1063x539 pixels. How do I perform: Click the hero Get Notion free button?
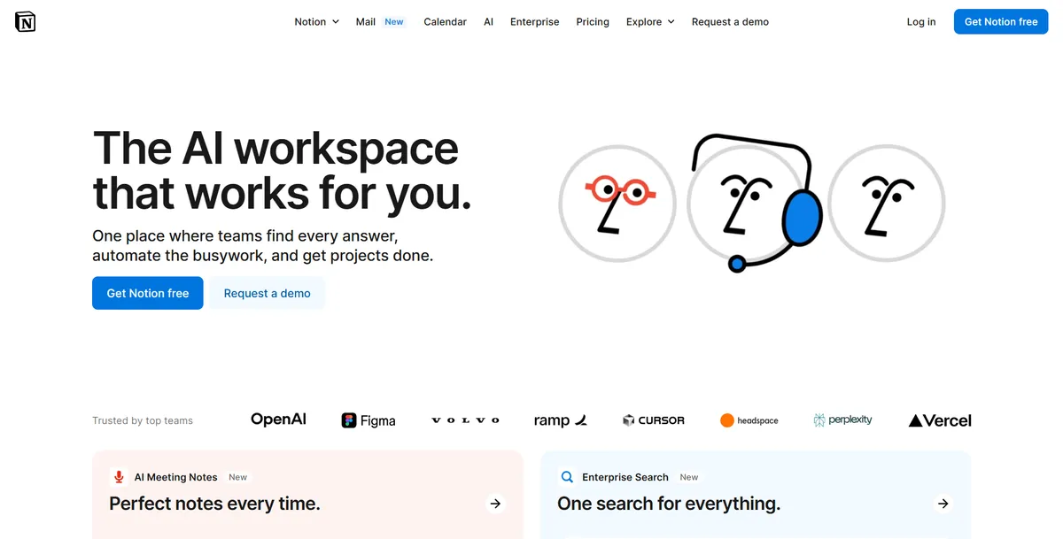tap(148, 293)
